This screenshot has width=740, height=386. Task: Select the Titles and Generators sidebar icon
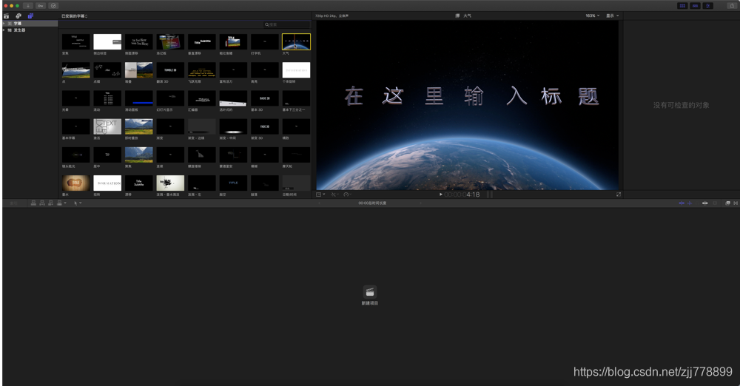(30, 16)
